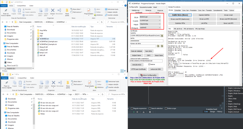Click browse icon next to Caminho certificate field

162,36
